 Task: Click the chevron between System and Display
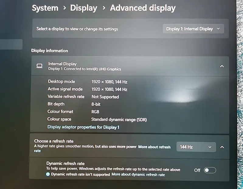click(x=64, y=8)
